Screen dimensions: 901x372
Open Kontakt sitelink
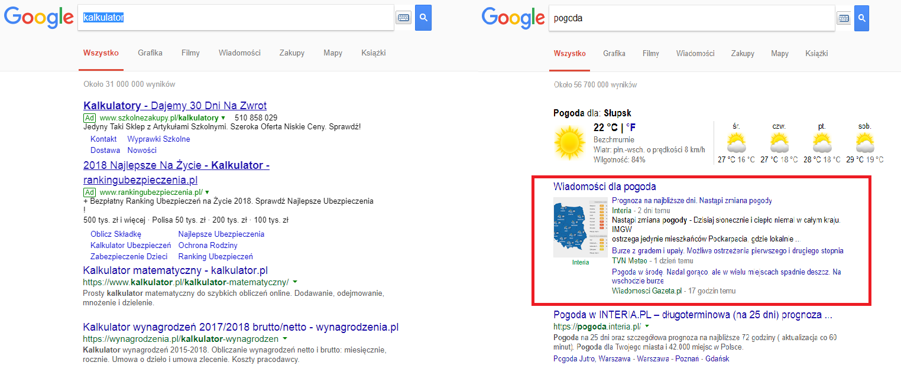click(103, 139)
